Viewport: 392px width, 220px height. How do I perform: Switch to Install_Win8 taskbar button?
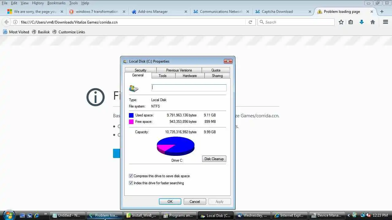pyautogui.click(x=141, y=215)
